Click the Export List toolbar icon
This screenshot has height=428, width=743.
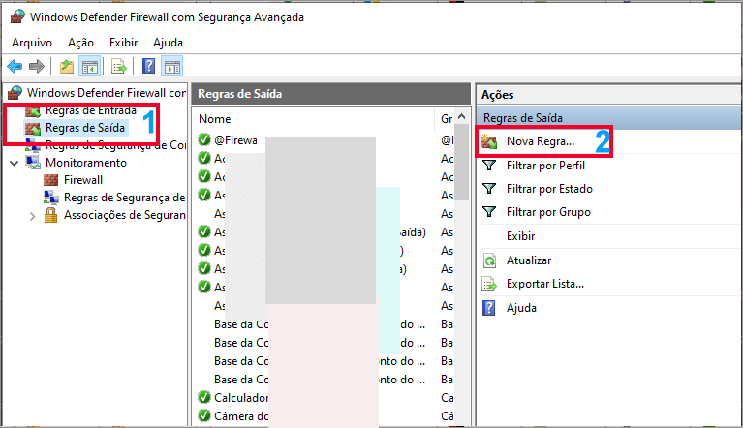point(118,66)
